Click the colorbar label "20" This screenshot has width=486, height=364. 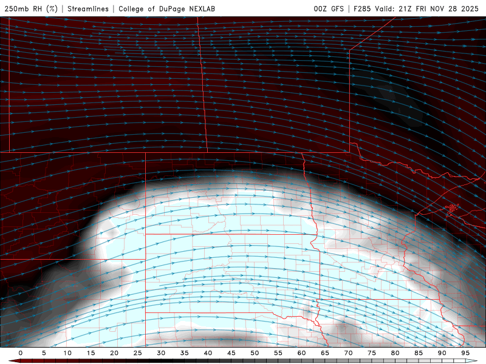click(114, 353)
